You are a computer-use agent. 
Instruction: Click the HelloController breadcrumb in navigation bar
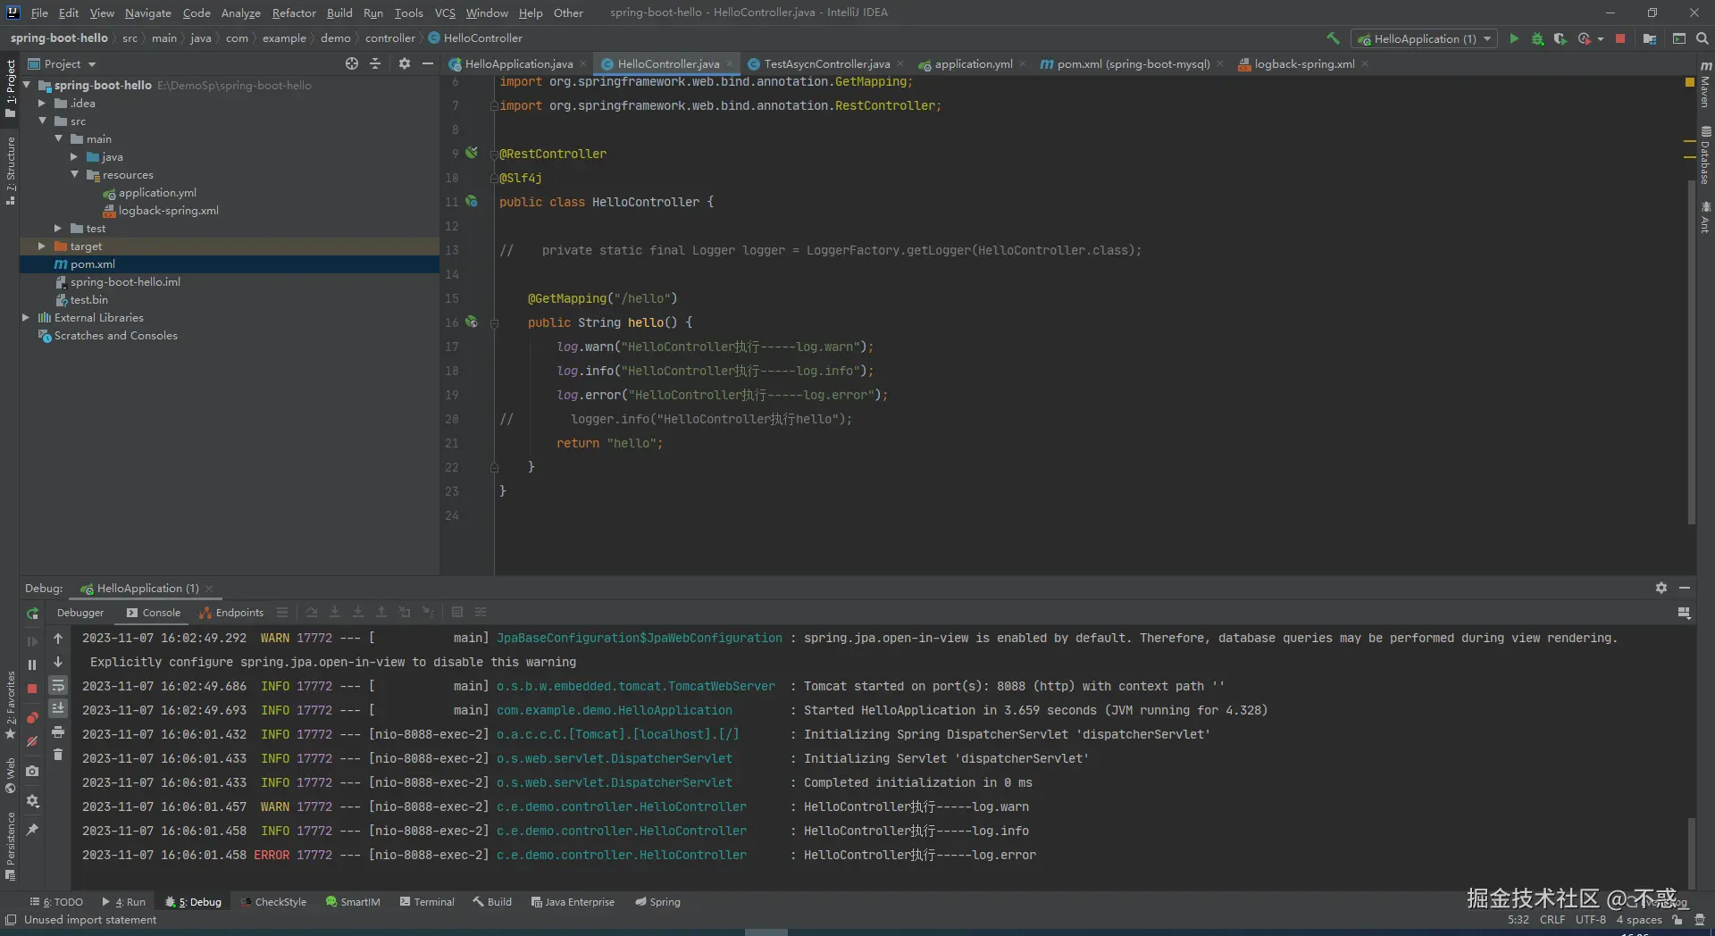click(x=482, y=38)
